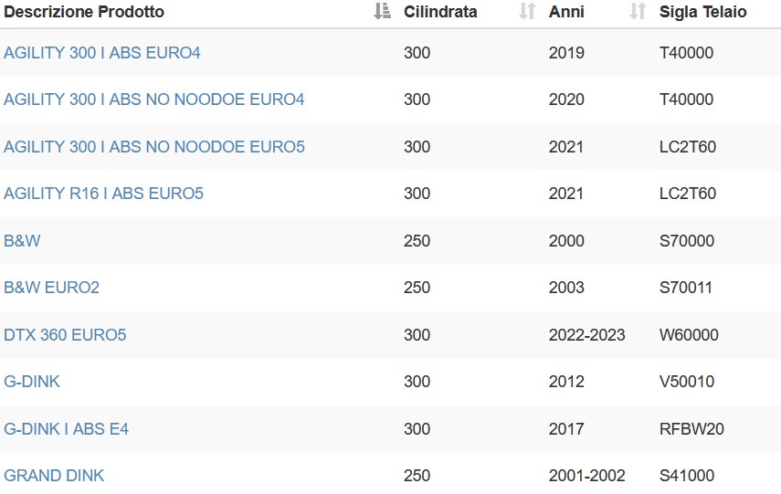Select the Descrizione Prodotto column header
This screenshot has height=494, width=781.
click(84, 12)
